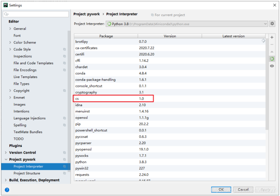Click the per-project icon beside Version Control
Screen dimensions: 280x196
point(64,153)
